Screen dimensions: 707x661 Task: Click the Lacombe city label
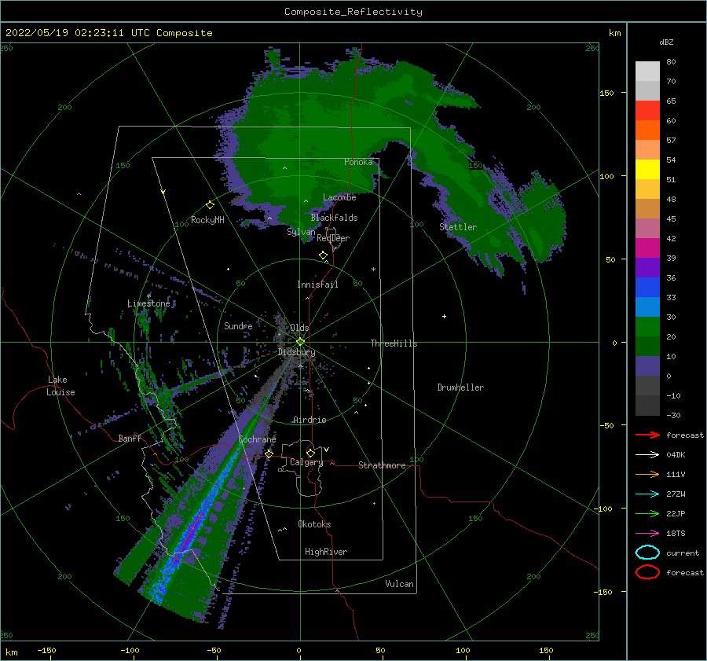(x=339, y=197)
